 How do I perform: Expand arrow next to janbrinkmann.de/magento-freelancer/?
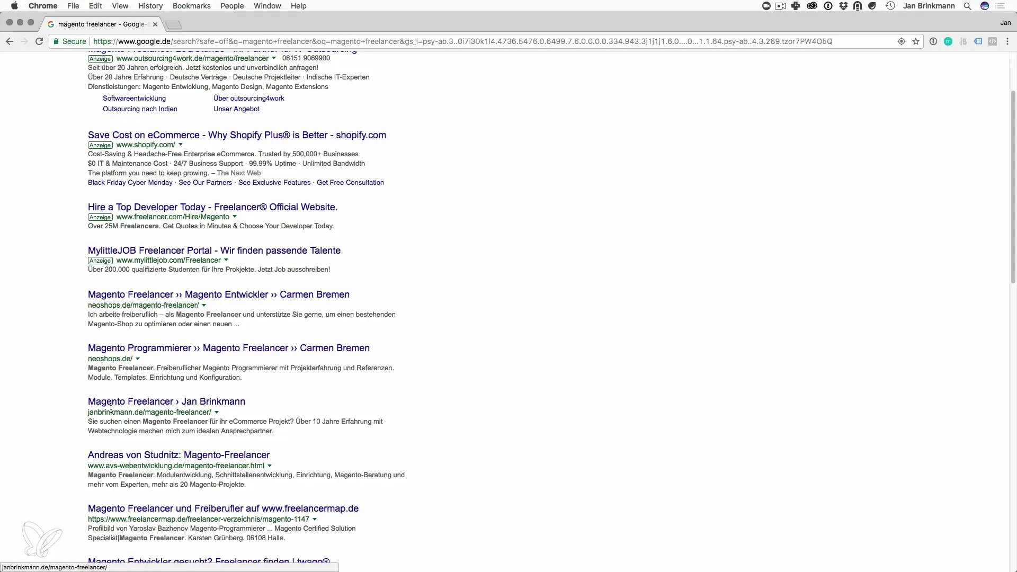(217, 413)
